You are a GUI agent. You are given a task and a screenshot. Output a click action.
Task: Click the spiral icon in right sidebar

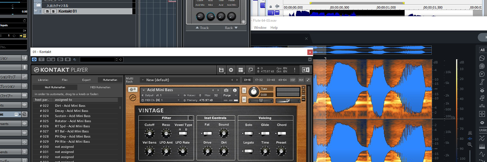click(x=482, y=66)
